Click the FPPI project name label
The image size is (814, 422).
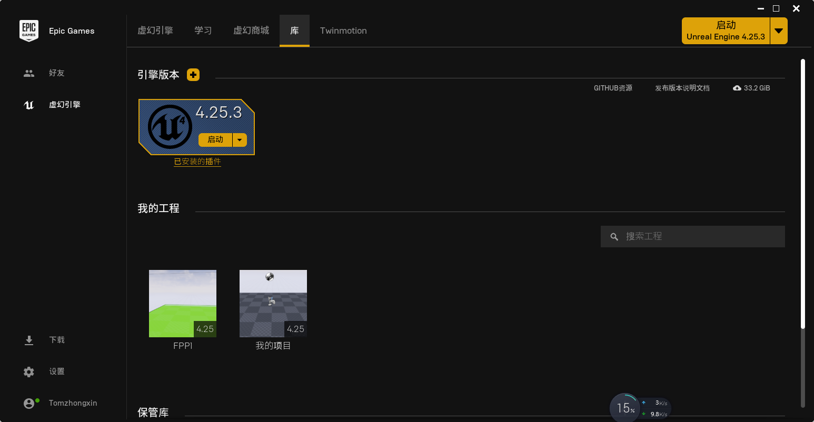pyautogui.click(x=183, y=346)
